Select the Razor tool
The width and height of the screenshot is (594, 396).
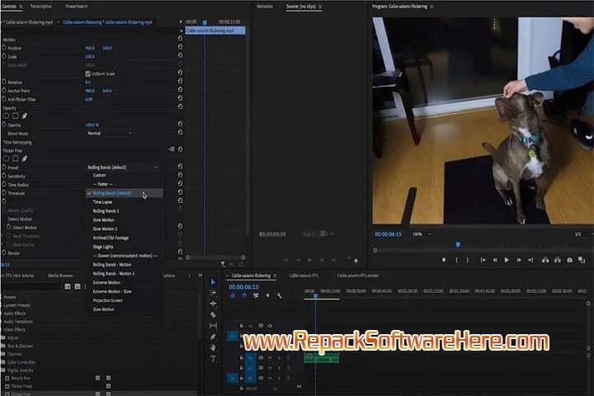tap(213, 314)
